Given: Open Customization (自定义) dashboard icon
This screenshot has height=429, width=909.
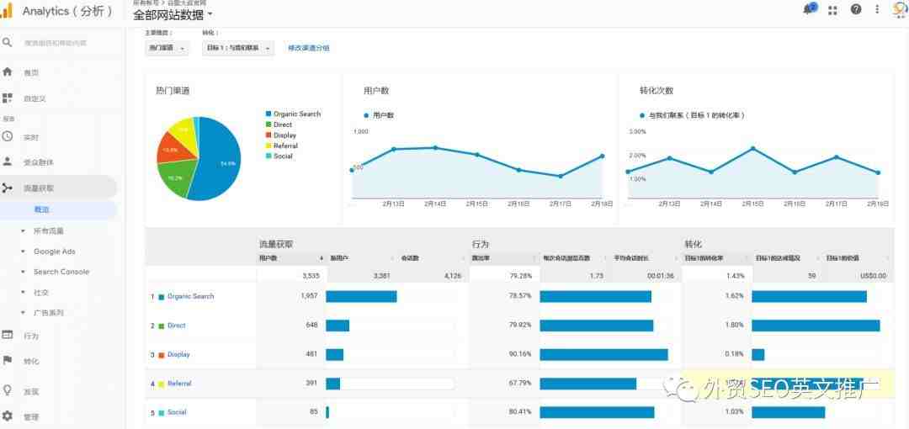Looking at the screenshot, I should tap(7, 98).
